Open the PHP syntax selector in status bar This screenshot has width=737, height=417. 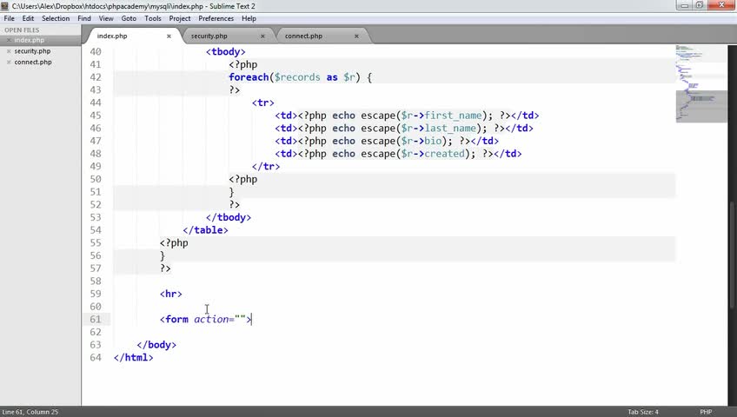[x=706, y=412]
